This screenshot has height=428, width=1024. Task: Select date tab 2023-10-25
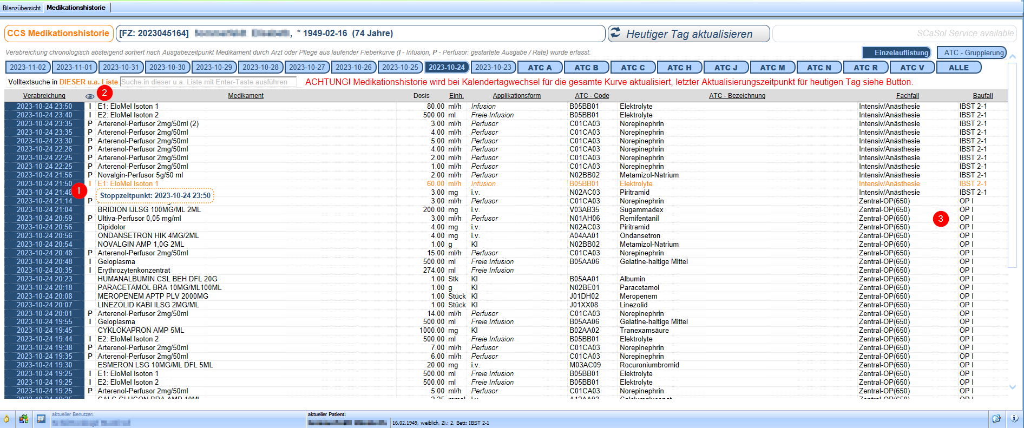click(x=401, y=68)
